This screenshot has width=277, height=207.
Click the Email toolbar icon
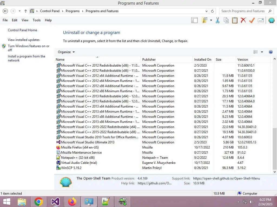click(261, 20)
